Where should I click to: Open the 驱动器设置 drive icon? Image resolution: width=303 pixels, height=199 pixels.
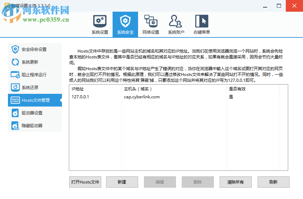click(15, 113)
